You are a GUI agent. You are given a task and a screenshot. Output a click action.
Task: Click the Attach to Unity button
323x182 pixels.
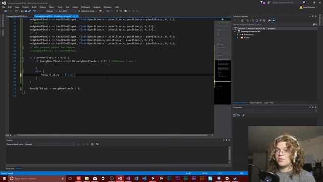click(86, 11)
